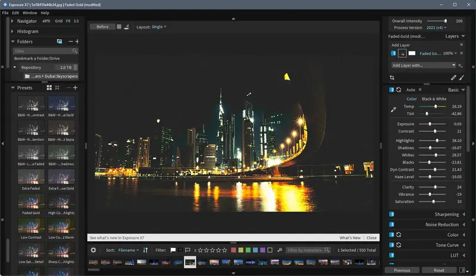
Task: Click the reset icon in Basic panel
Action: tap(399, 90)
